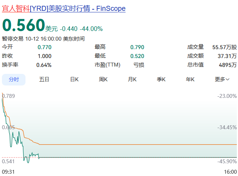Click the chart axis label 0.665
Image resolution: width=238 pixels, height=176 pixels.
tap(8, 127)
